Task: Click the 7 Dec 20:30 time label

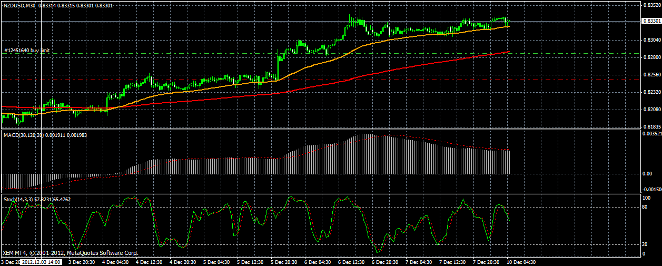Action: [487, 262]
